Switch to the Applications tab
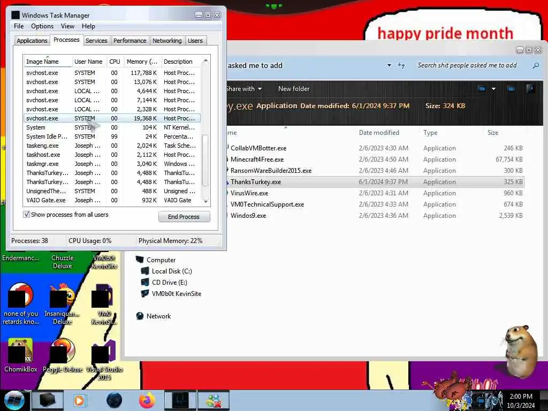 [x=32, y=41]
